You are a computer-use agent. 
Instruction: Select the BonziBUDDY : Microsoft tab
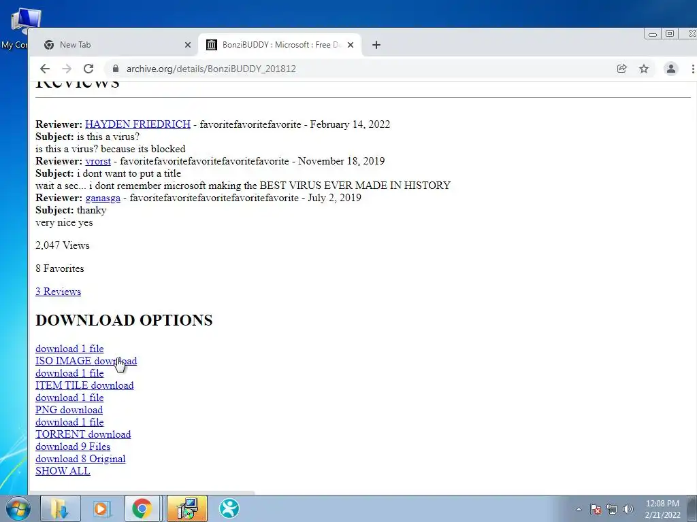coord(280,45)
